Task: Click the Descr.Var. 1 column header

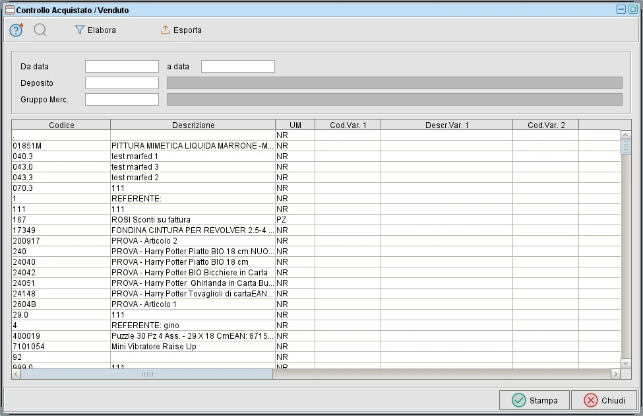Action: [446, 125]
